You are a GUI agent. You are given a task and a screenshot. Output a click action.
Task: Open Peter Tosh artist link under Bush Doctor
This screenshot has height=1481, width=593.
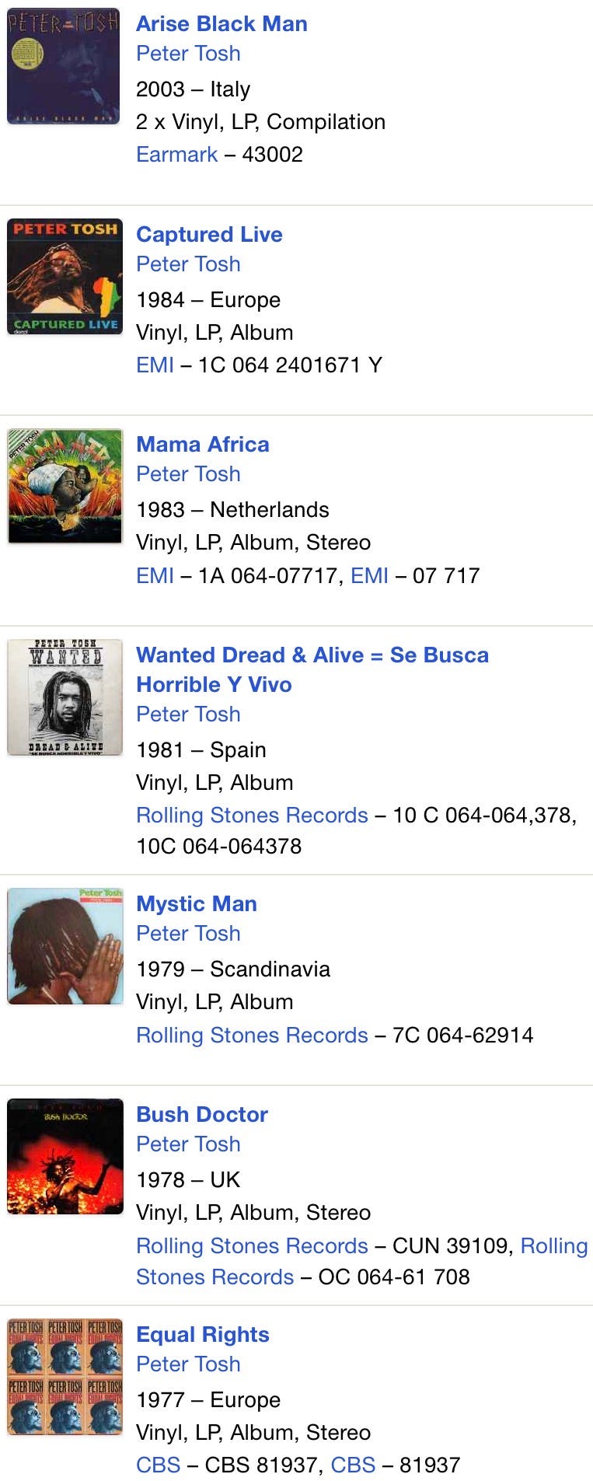pos(188,1144)
